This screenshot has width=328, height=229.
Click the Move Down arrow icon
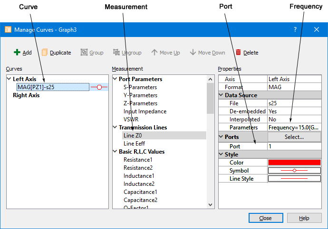(193, 52)
